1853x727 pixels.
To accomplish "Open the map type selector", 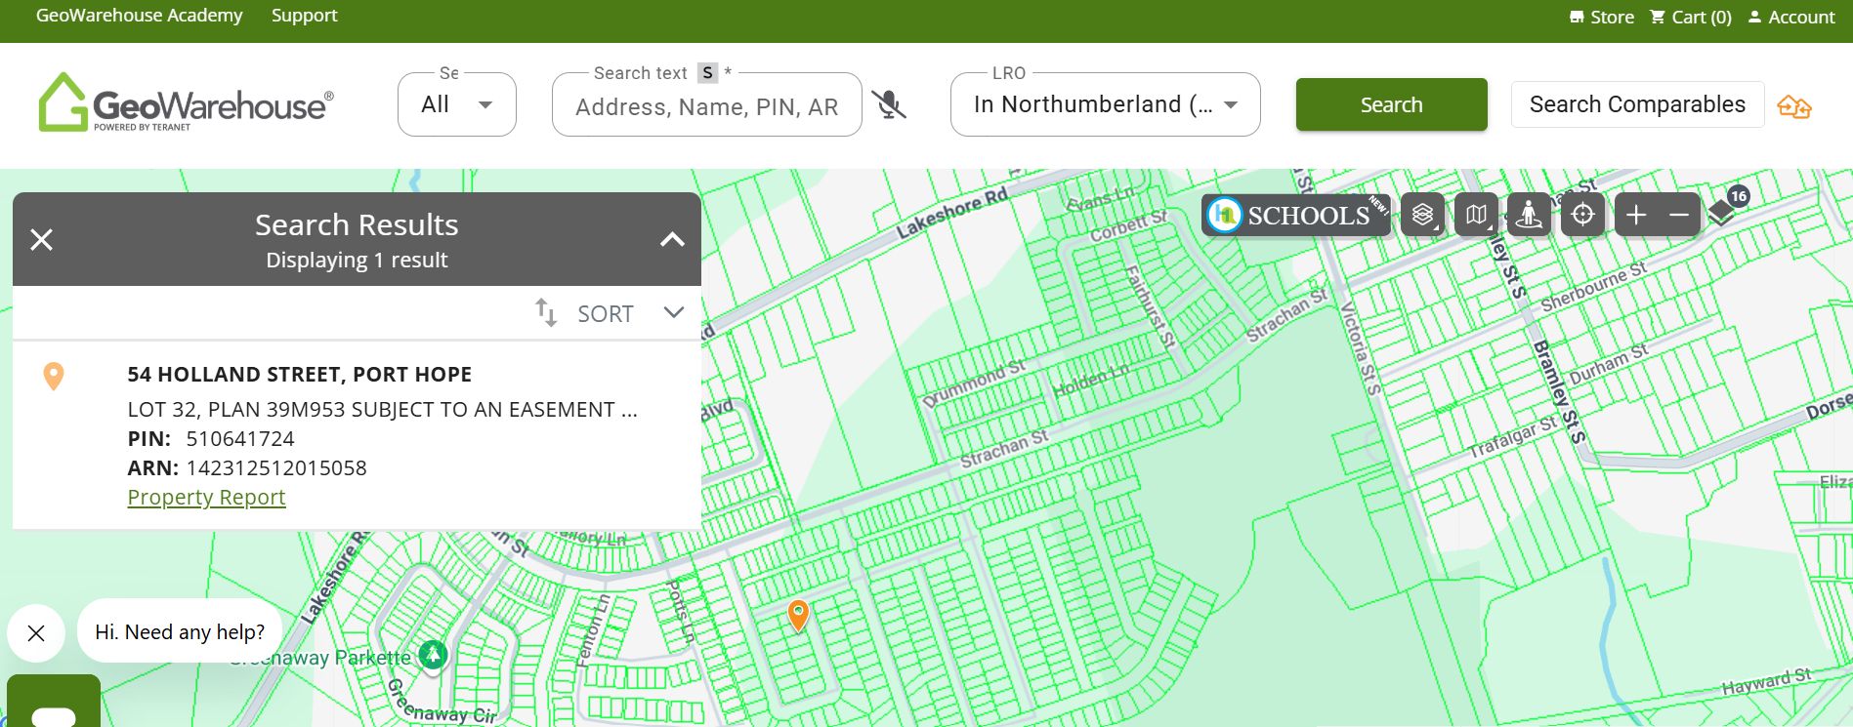I will pos(1476,215).
